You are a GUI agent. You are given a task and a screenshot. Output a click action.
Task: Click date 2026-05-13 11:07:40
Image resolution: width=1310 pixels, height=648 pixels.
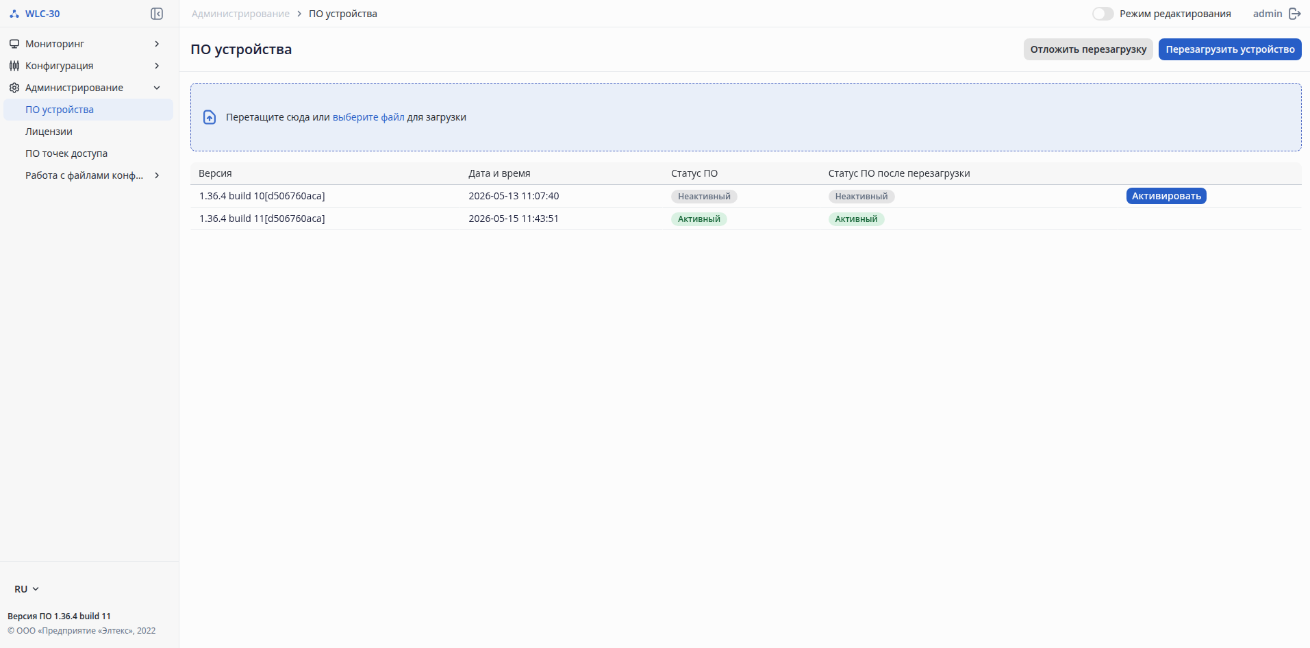[x=514, y=196]
